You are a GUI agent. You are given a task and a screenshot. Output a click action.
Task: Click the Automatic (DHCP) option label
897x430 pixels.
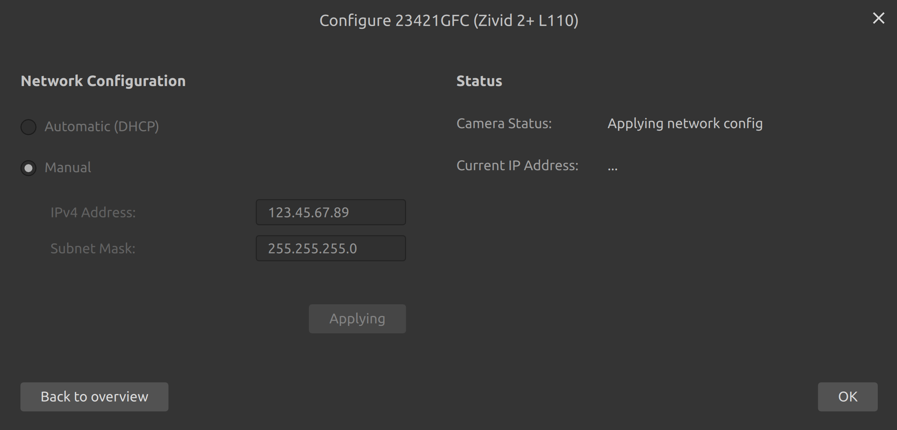click(x=101, y=127)
